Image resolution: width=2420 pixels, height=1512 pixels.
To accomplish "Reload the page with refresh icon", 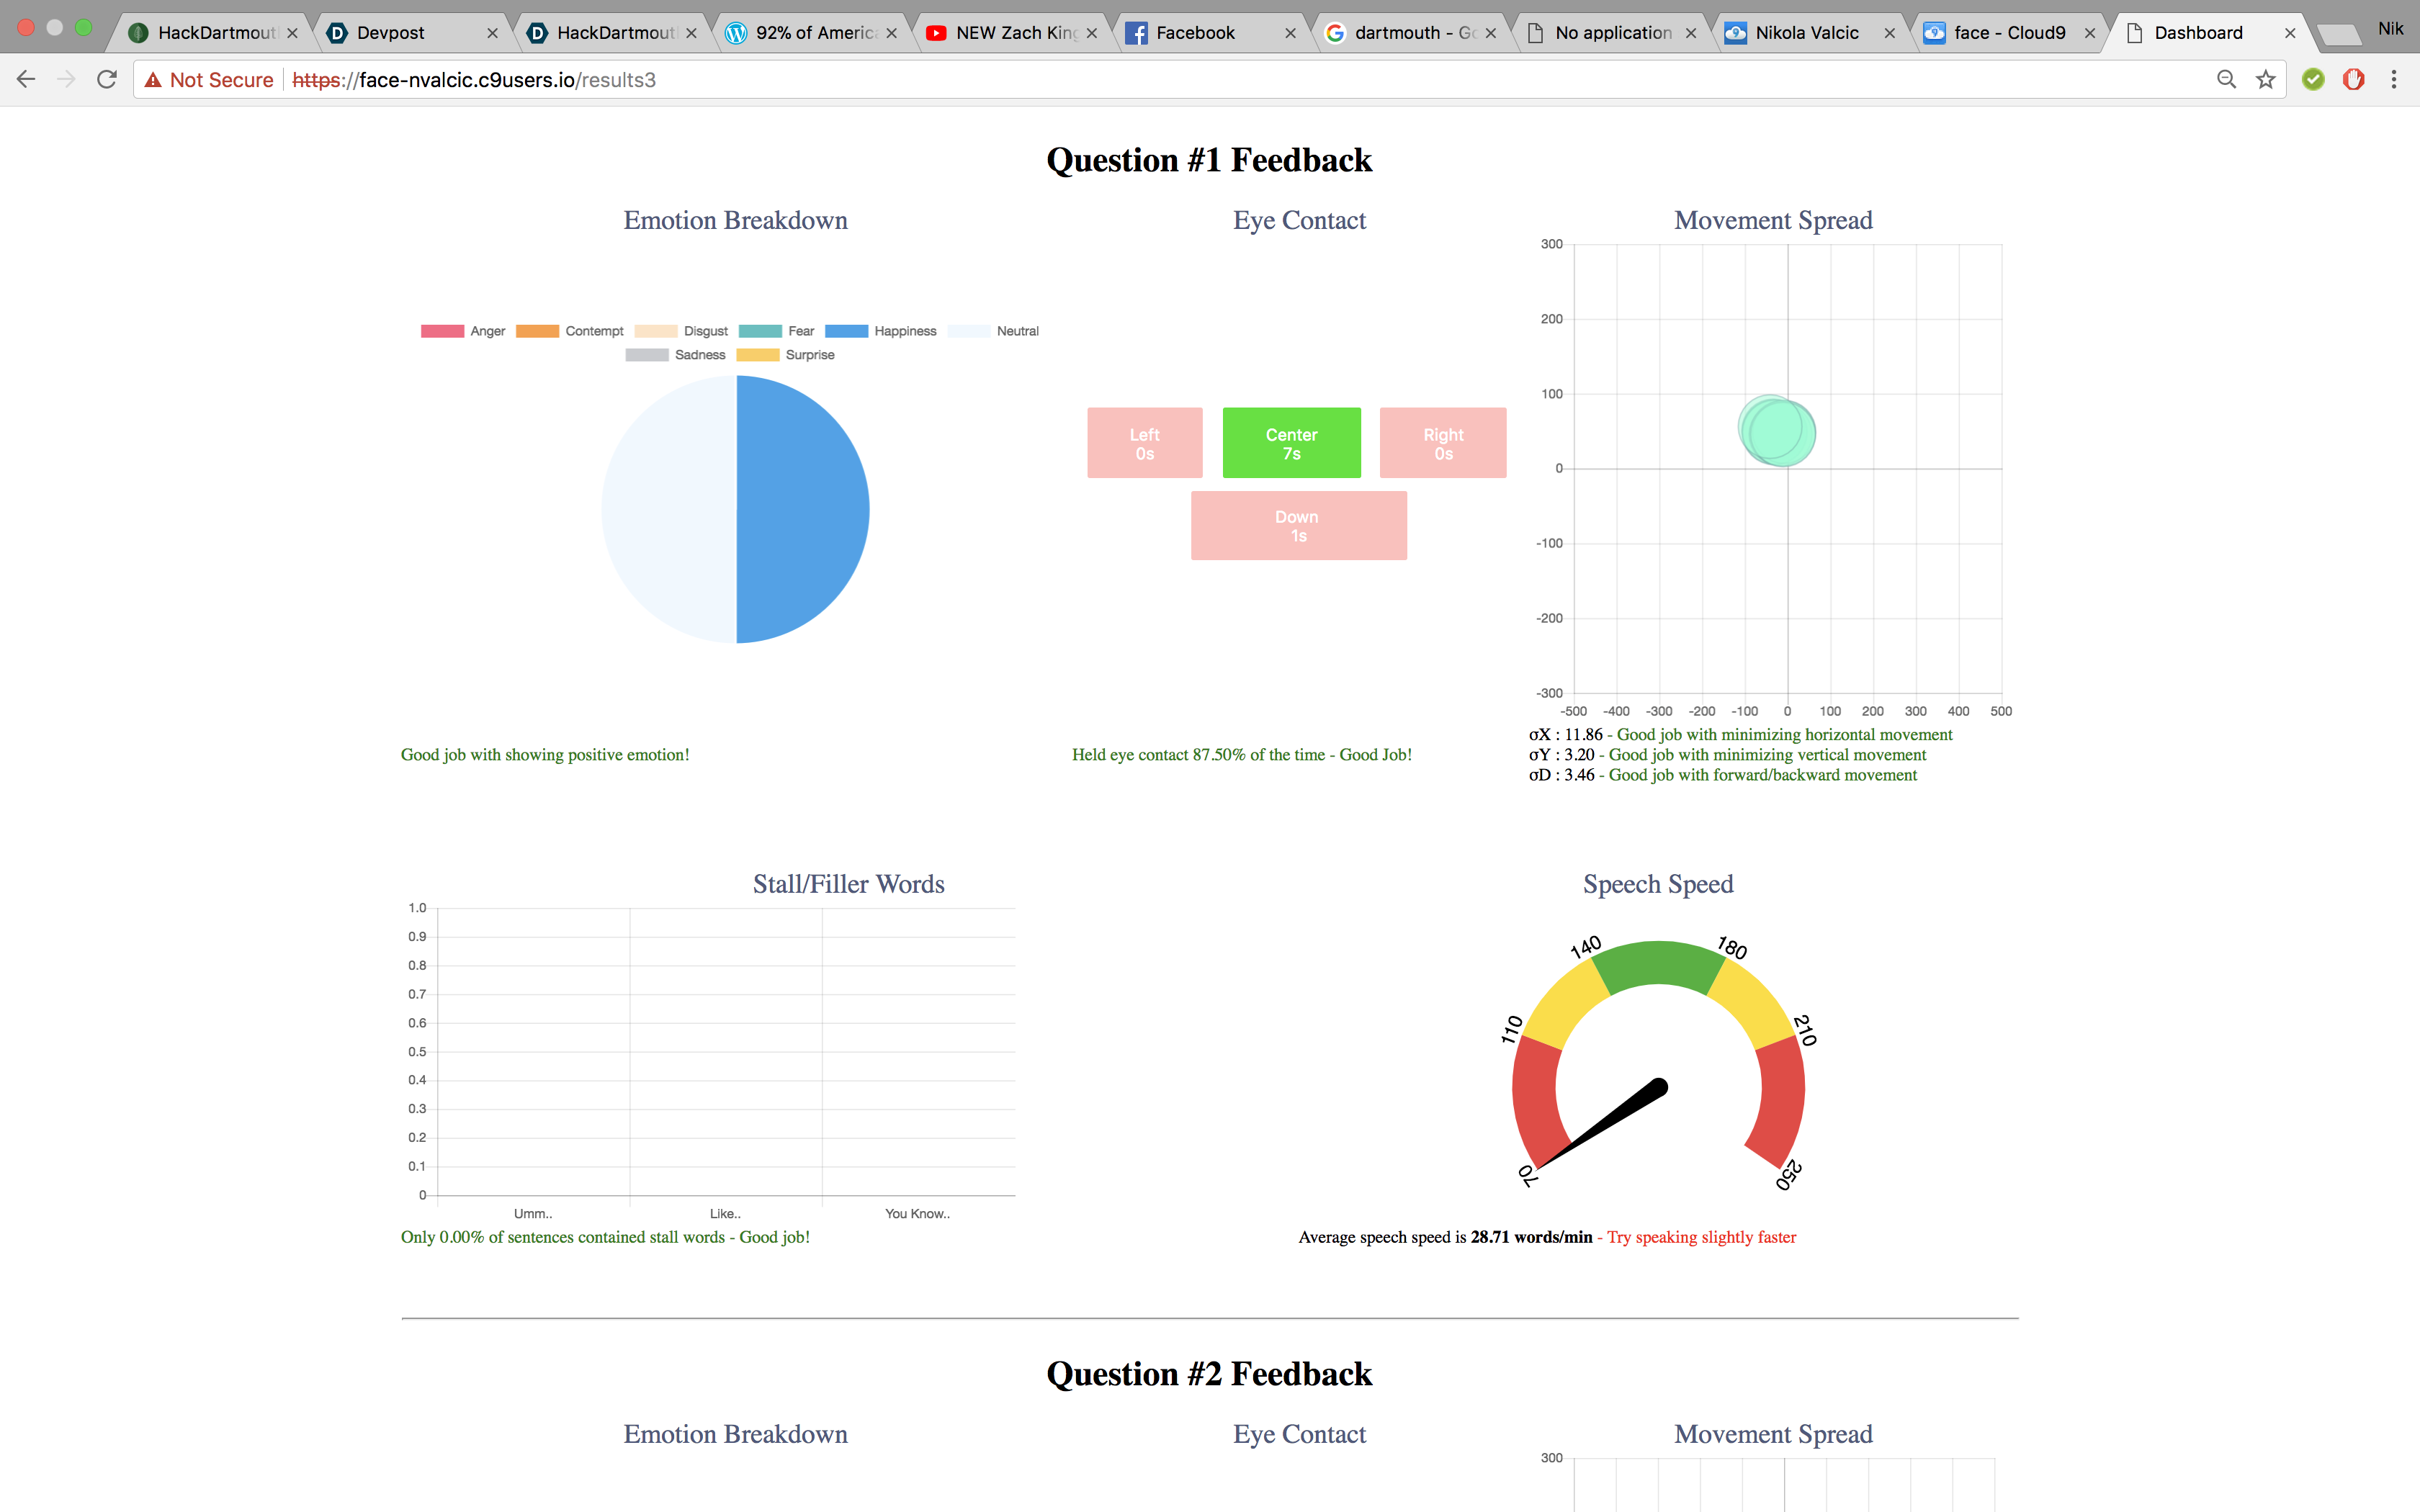I will click(x=107, y=80).
